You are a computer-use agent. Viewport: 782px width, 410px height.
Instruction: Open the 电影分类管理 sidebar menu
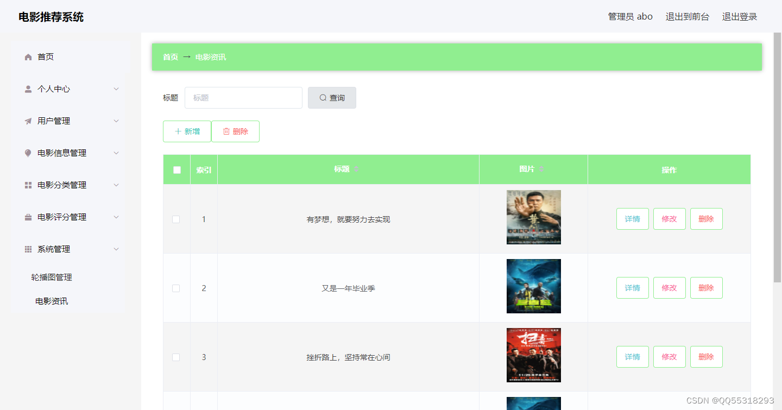(x=71, y=185)
